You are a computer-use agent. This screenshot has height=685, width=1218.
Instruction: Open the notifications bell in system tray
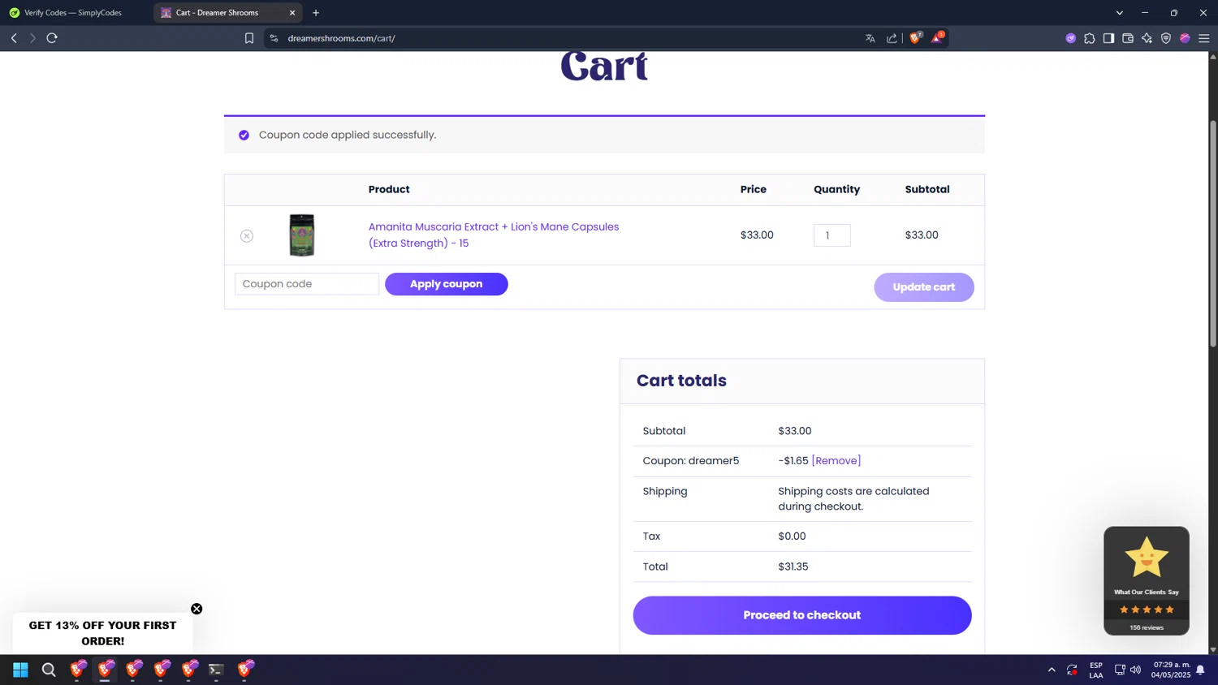(1200, 670)
